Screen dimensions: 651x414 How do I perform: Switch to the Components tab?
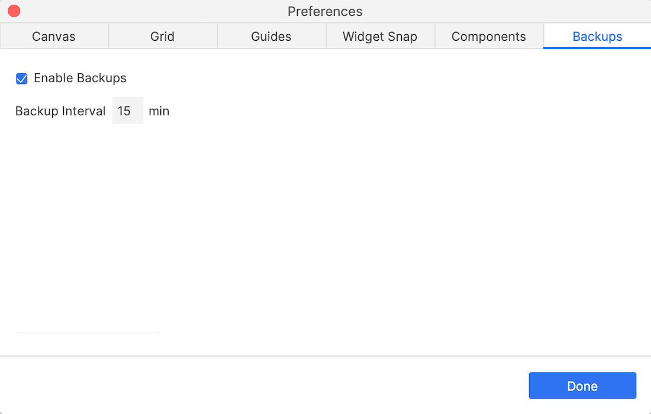click(x=489, y=36)
